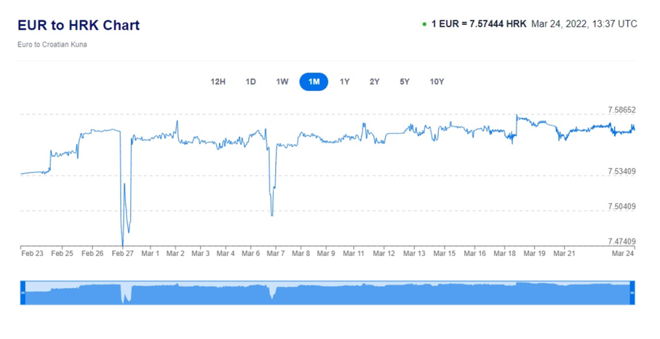Click the Mar 18 peak on chart line
Screen dimensions: 660x339
517,116
